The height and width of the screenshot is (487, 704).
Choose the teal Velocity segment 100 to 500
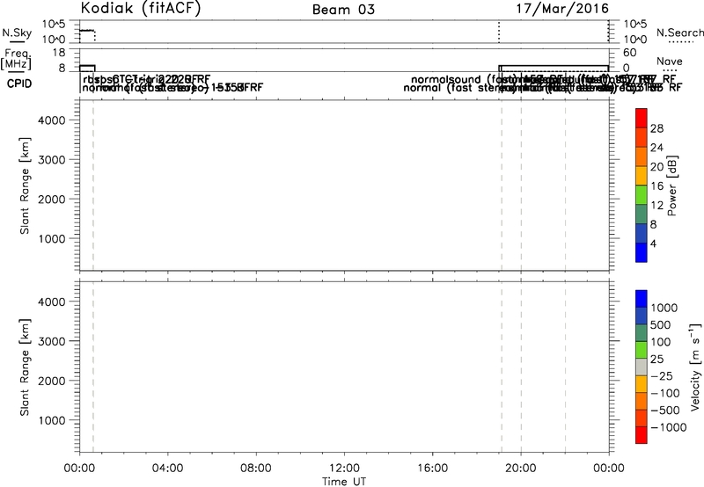pyautogui.click(x=642, y=333)
